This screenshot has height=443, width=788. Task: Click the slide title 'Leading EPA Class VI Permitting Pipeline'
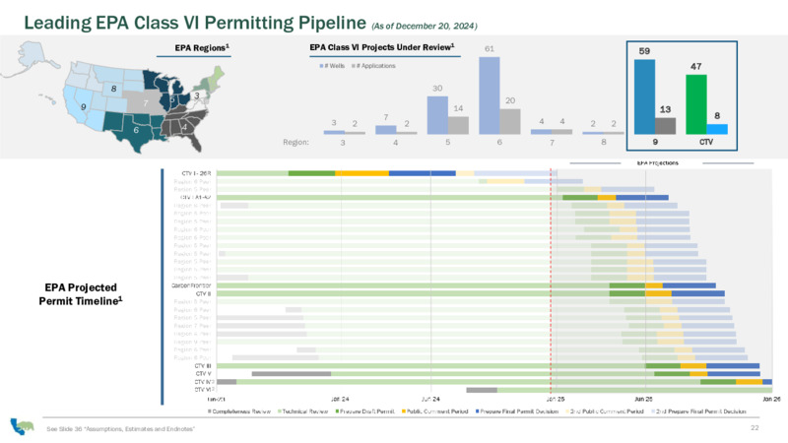click(x=195, y=23)
